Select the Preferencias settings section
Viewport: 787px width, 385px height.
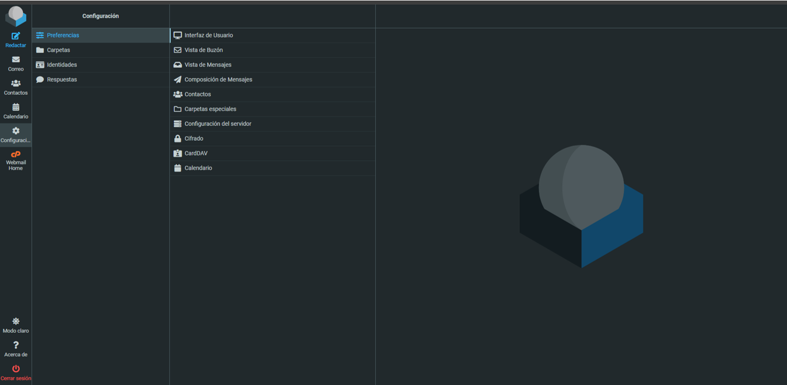[x=63, y=36]
